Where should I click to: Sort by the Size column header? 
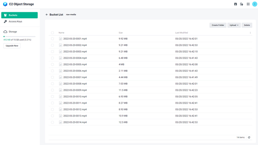121,33
